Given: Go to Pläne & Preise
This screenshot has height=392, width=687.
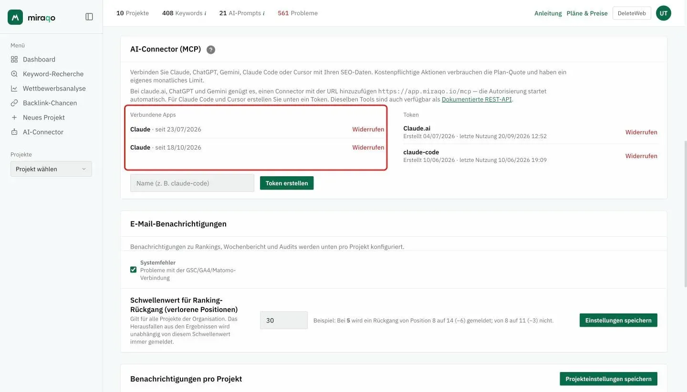Looking at the screenshot, I should point(587,13).
